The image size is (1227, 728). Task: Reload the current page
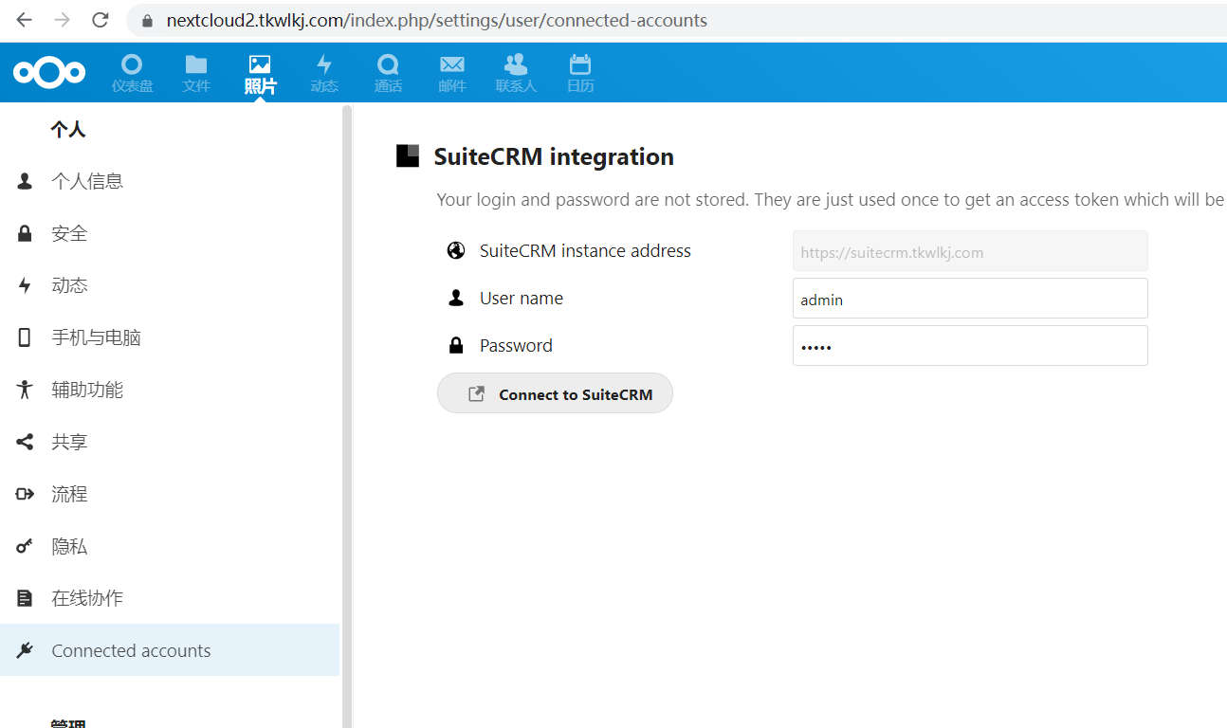click(100, 20)
